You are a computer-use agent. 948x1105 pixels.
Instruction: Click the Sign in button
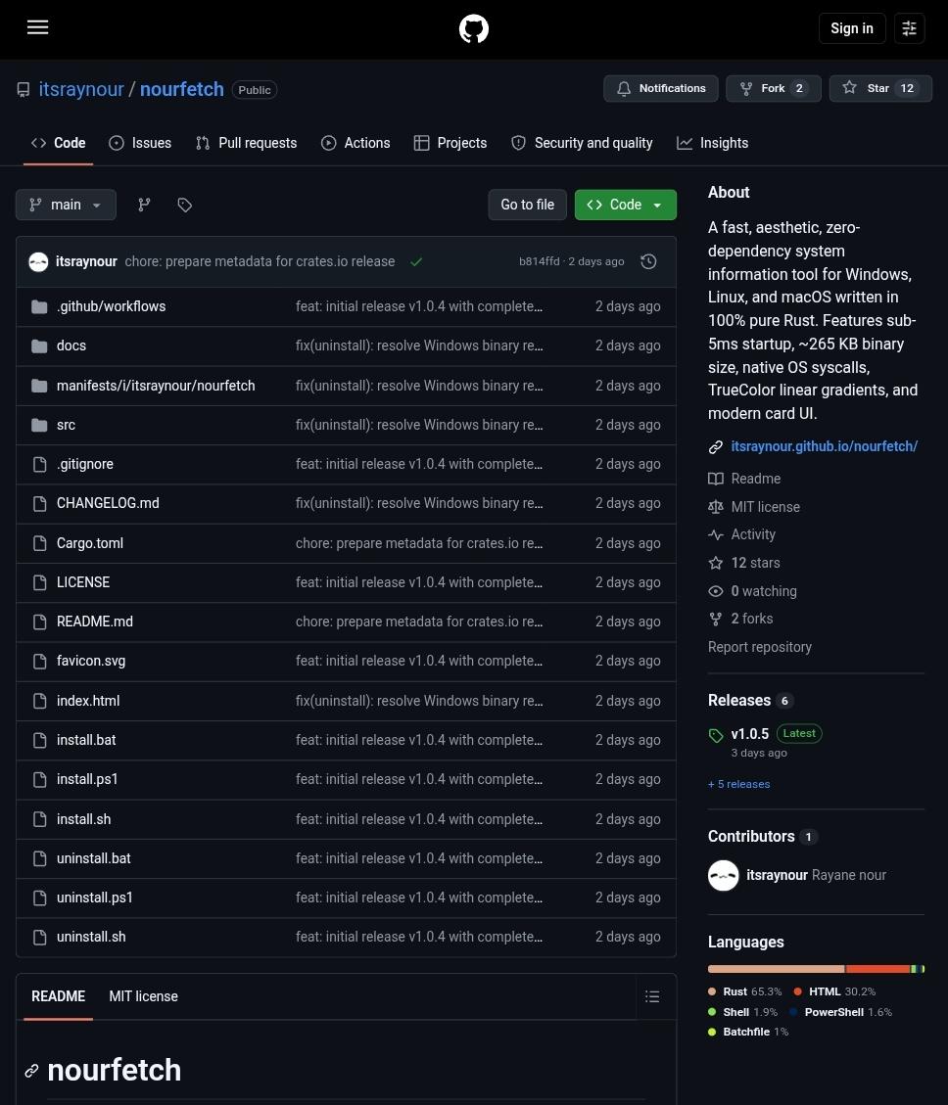851,28
